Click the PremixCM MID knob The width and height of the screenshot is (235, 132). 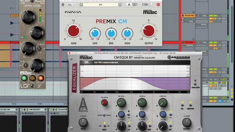point(111,33)
